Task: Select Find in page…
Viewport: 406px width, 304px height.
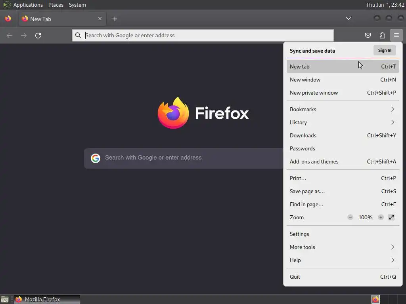Action: coord(343,204)
